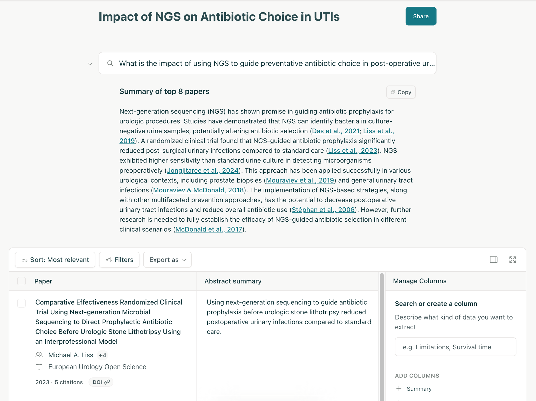Select all papers with the header checkbox
This screenshot has width=536, height=401.
(x=21, y=281)
